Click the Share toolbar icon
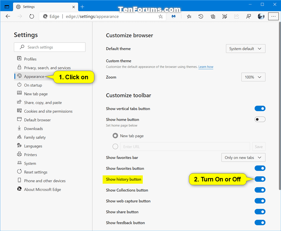Image resolution: width=281 pixels, height=231 pixels. (236, 17)
